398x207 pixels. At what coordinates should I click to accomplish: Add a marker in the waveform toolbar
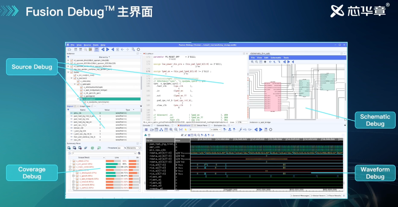coord(225,129)
